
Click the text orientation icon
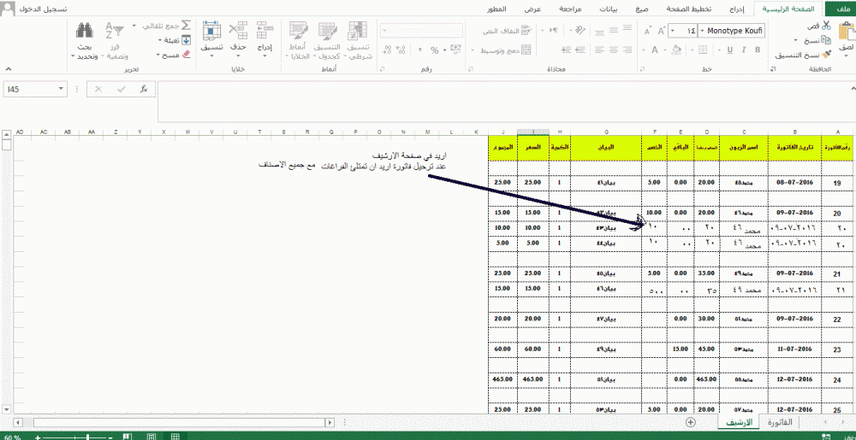(x=580, y=31)
